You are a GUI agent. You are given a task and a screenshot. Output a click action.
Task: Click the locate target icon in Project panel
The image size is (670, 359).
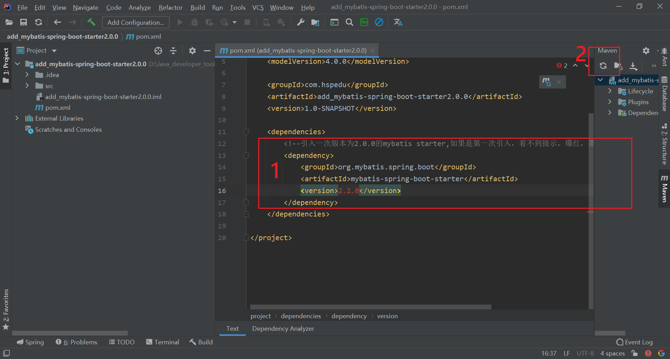(x=158, y=51)
